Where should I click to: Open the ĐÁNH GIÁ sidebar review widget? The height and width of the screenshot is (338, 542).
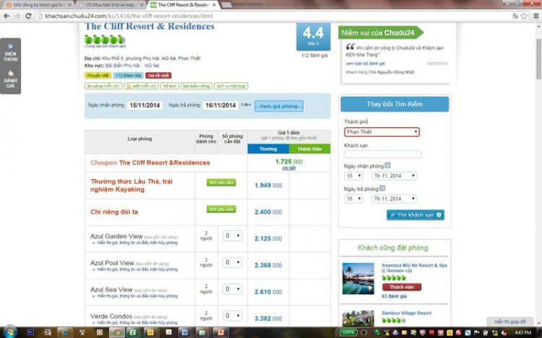(10, 79)
